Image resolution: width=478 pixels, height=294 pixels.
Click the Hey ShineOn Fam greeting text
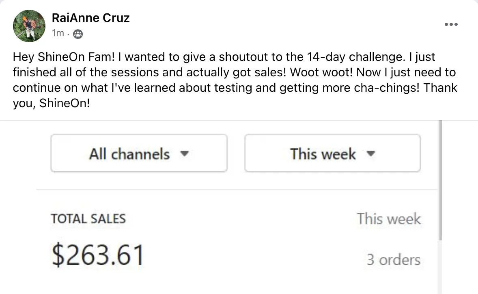pos(64,57)
